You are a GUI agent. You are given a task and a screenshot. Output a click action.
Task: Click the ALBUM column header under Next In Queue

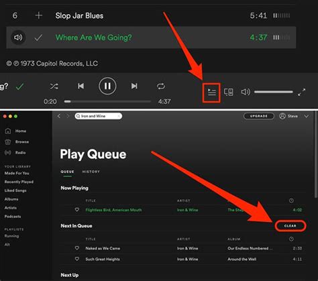point(234,239)
